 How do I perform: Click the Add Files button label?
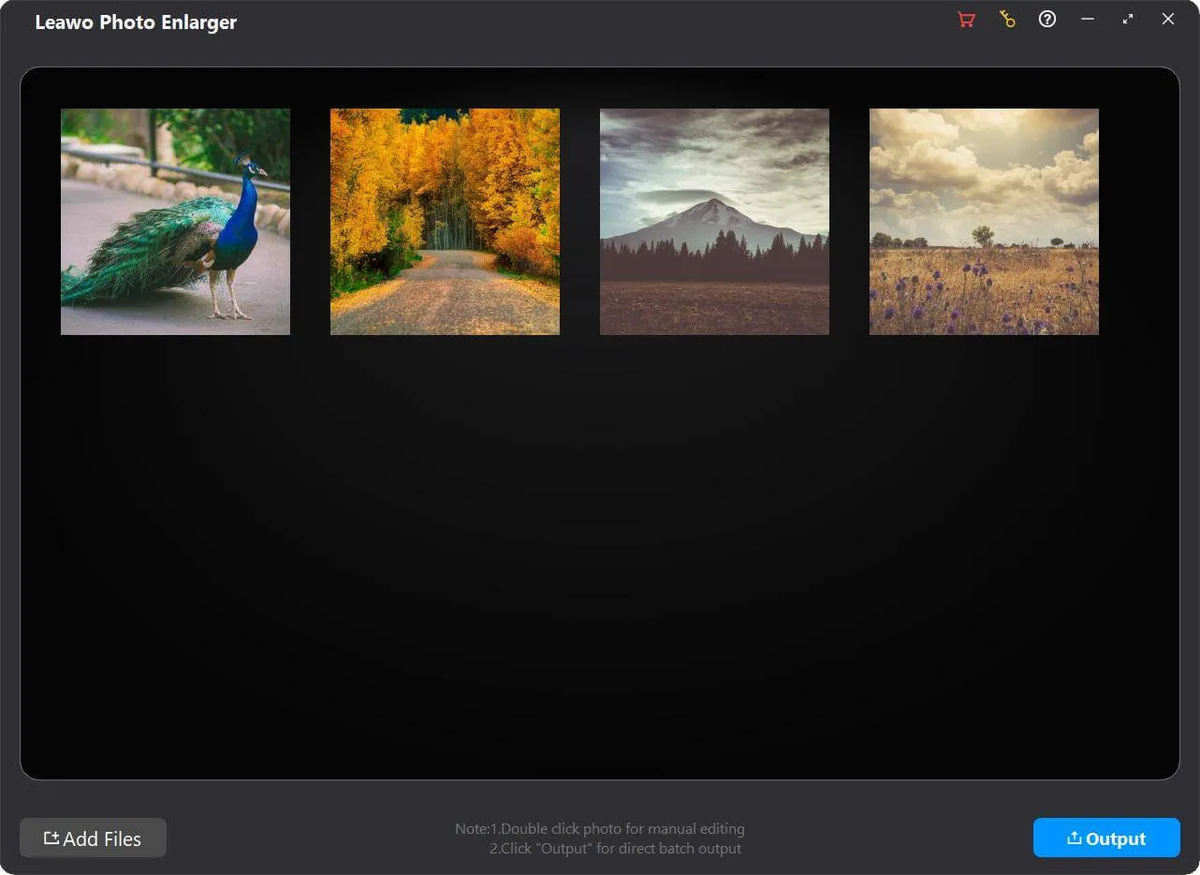[102, 839]
